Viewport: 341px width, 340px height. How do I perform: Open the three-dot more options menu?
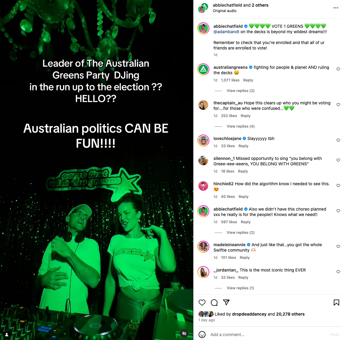coord(336,8)
